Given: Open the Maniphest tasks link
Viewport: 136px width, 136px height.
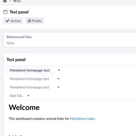Looking at the screenshot, I should point(82,119).
